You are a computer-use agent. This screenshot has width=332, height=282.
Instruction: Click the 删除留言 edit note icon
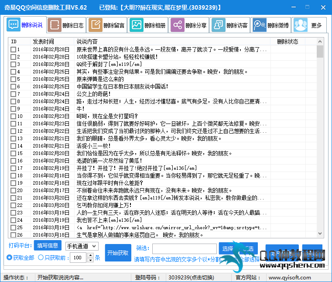point(96,25)
